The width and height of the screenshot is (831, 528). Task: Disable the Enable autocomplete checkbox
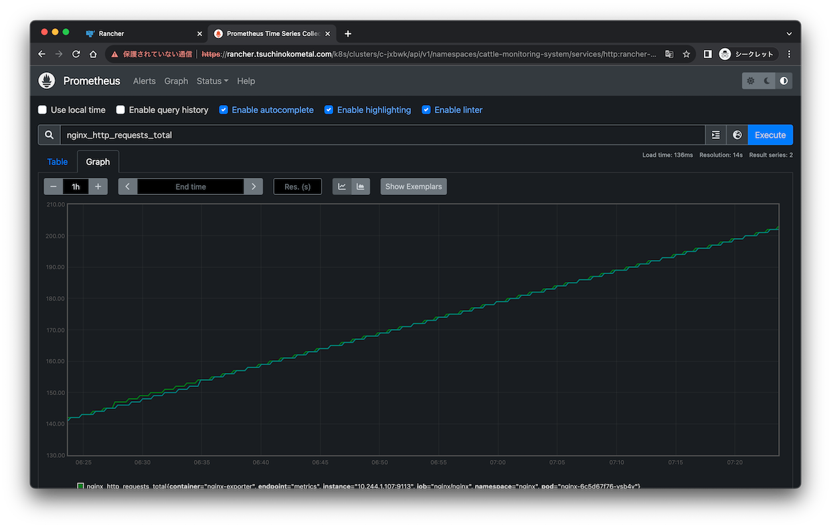223,110
